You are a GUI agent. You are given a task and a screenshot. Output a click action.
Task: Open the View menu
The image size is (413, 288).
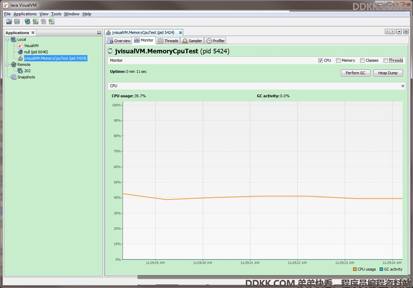[x=44, y=14]
